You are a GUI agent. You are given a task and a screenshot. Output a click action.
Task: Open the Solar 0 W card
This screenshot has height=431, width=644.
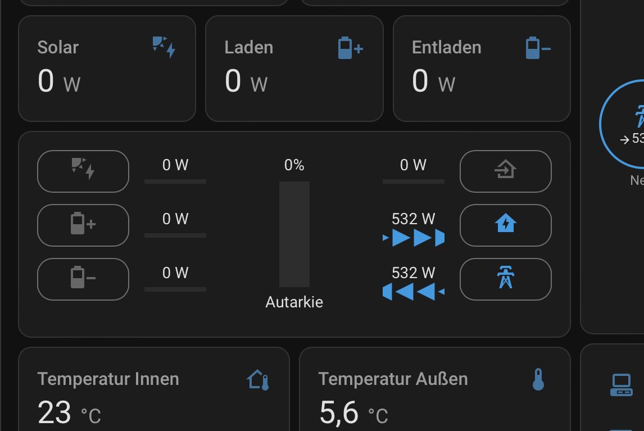tap(107, 69)
